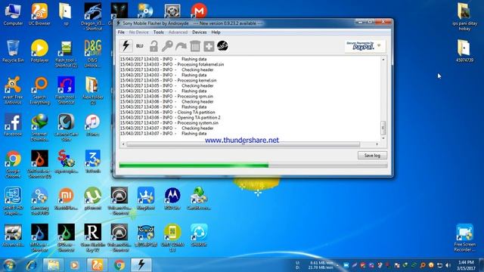Select the Potplayer desktop shortcut
Image resolution: width=484 pixels, height=272 pixels.
coord(39,51)
